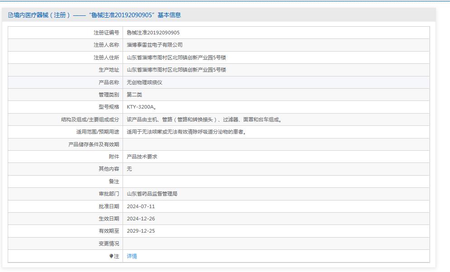Click intended use text 适用于无法咳嗽
This screenshot has height=272, width=450.
click(186, 132)
